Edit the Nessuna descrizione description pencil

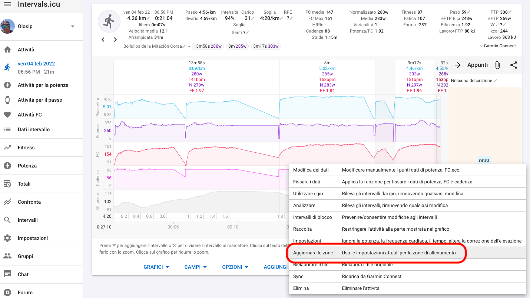coord(496,81)
